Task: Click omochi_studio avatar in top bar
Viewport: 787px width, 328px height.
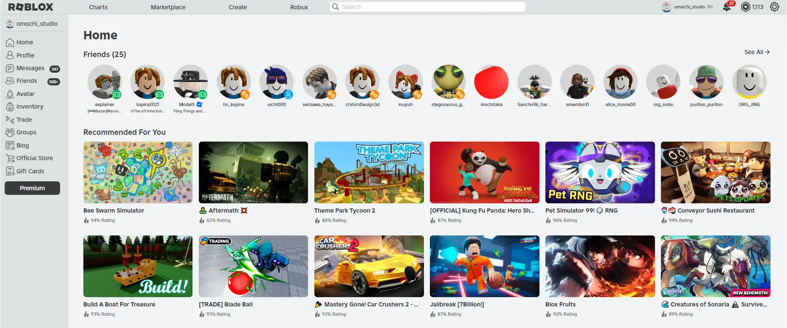Action: 666,7
